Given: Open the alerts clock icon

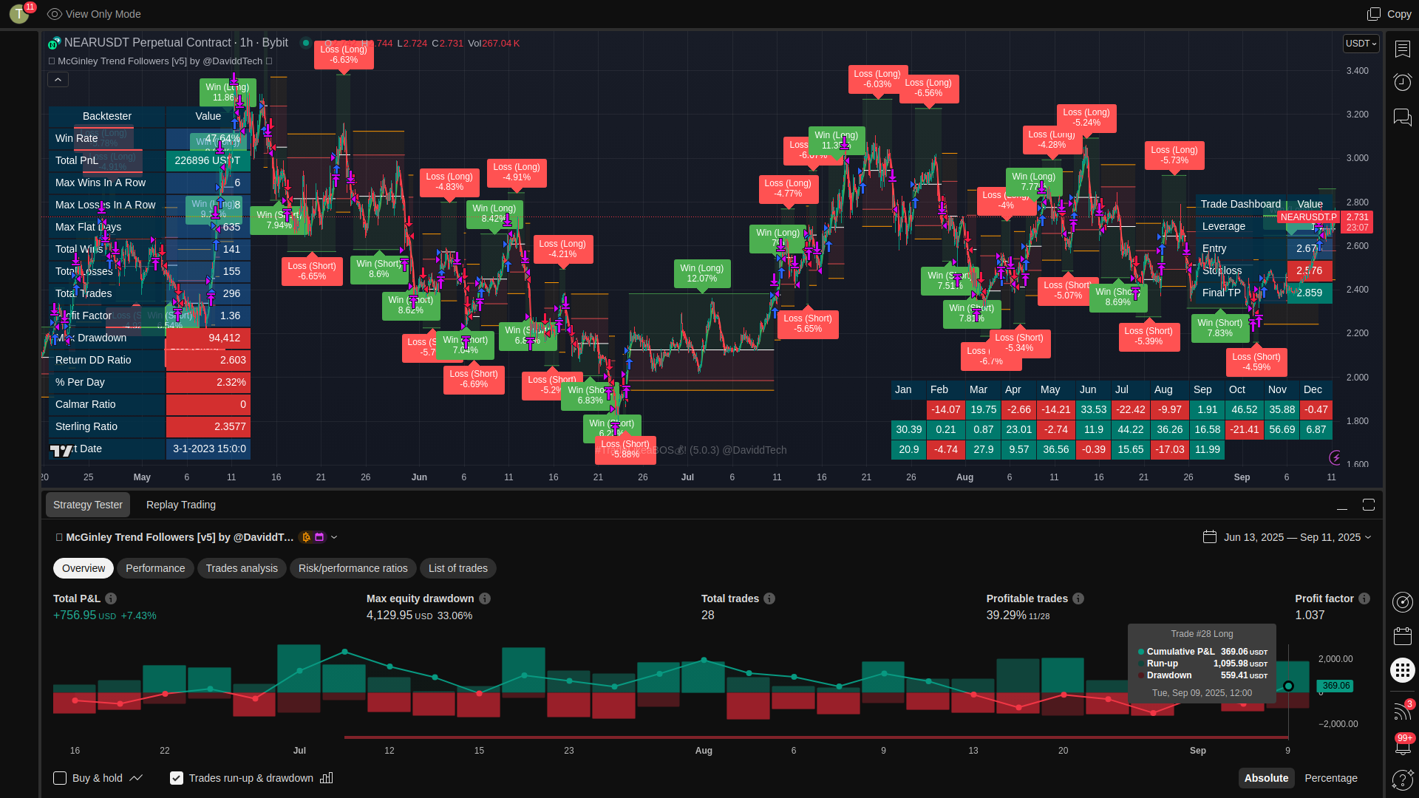Looking at the screenshot, I should pyautogui.click(x=1402, y=81).
